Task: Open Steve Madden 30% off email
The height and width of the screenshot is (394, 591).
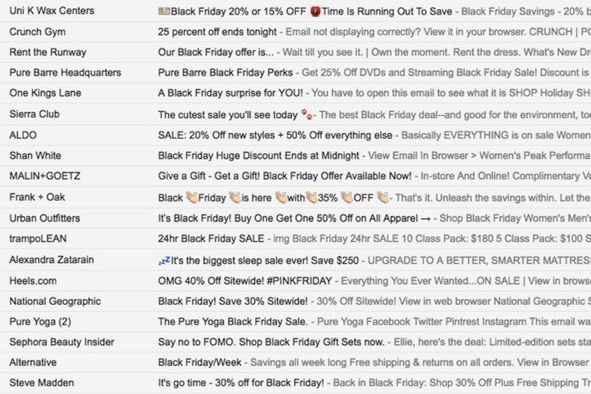Action: [x=296, y=383]
